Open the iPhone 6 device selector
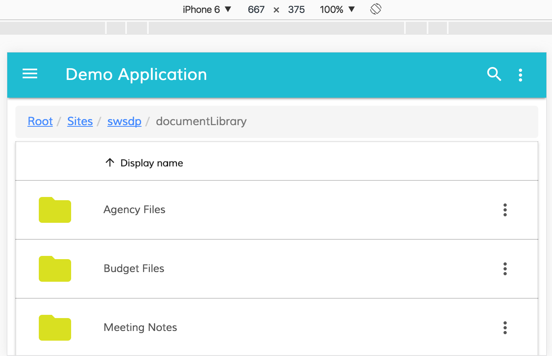 (202, 9)
